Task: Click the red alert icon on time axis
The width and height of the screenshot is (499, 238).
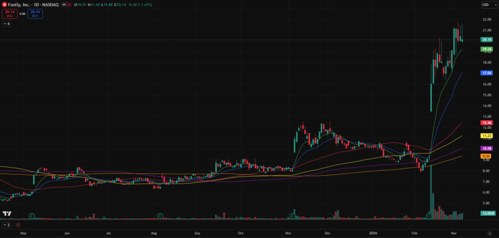Action: point(18,225)
